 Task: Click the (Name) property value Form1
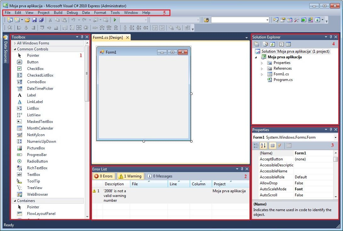coord(313,153)
